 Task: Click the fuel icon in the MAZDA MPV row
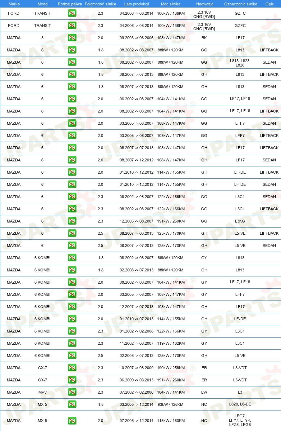[72, 392]
